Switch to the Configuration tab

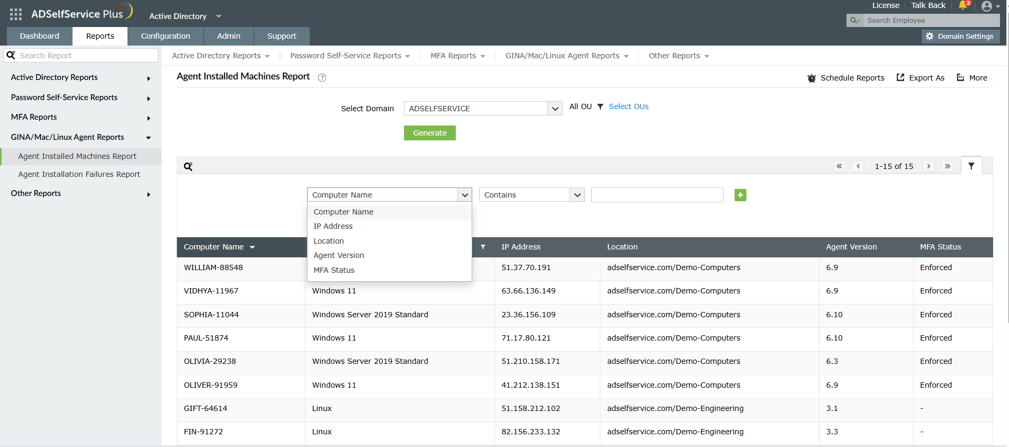[x=166, y=36]
